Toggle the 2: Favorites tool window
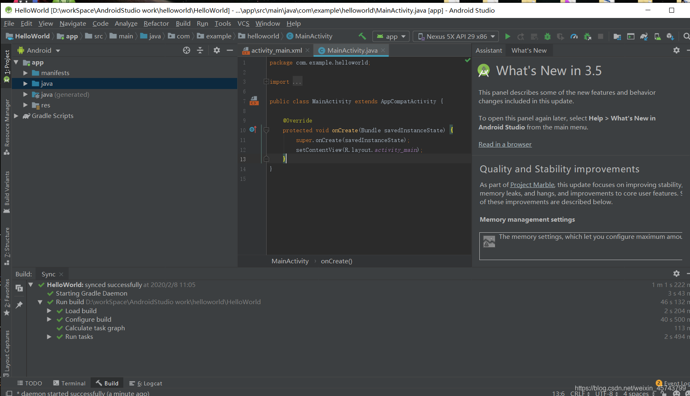 [7, 298]
